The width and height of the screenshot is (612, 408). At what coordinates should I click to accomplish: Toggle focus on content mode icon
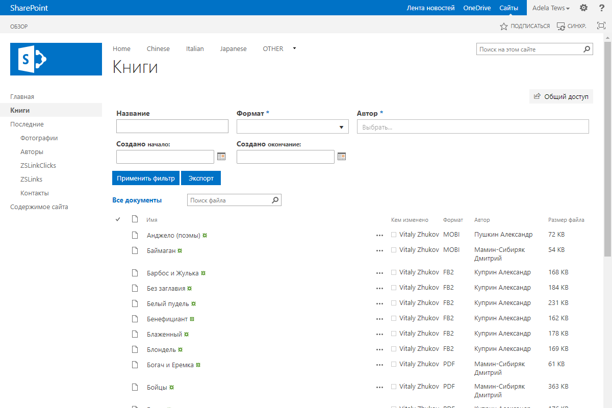[601, 25]
